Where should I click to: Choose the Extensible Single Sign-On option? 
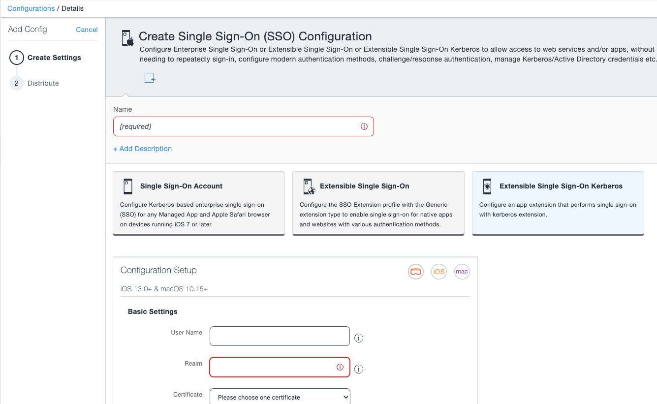click(x=378, y=203)
